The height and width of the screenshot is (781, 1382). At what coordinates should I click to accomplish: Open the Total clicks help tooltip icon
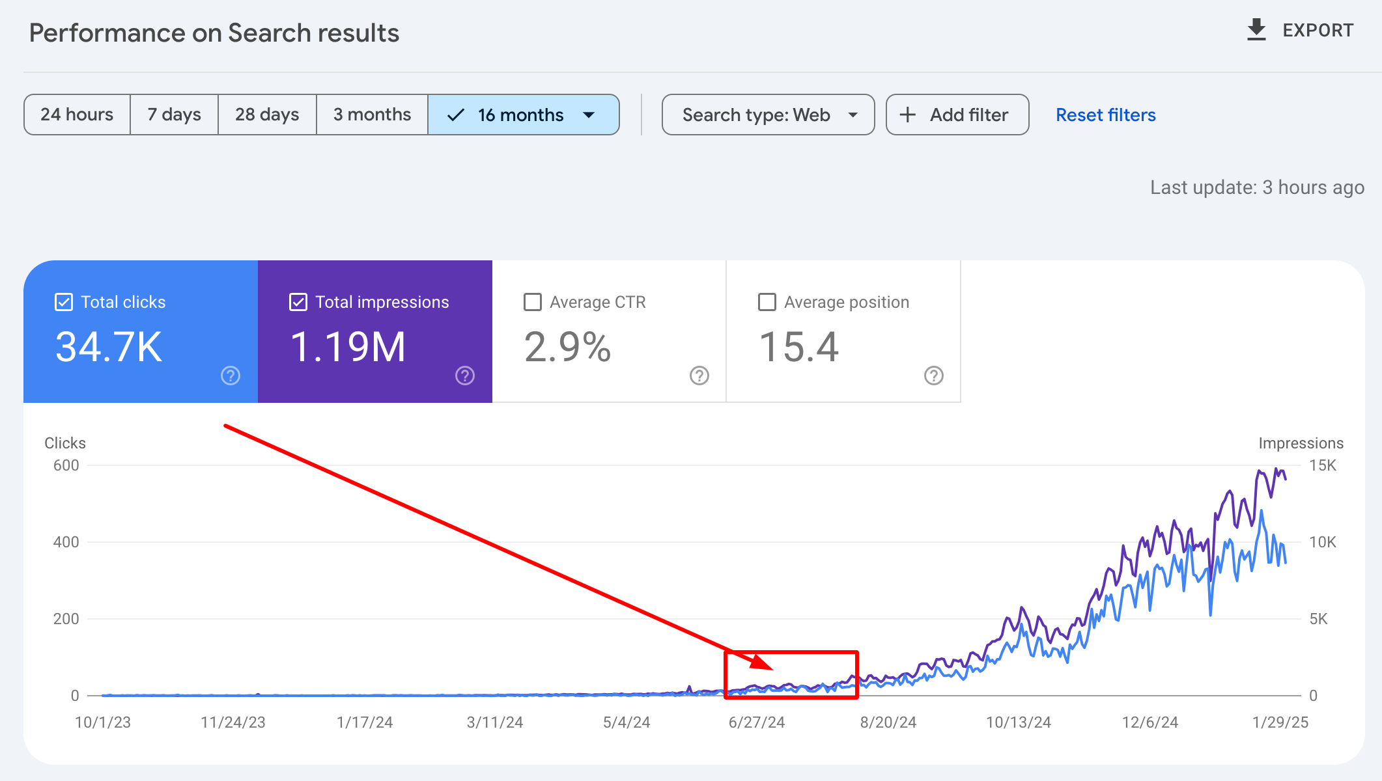point(229,376)
